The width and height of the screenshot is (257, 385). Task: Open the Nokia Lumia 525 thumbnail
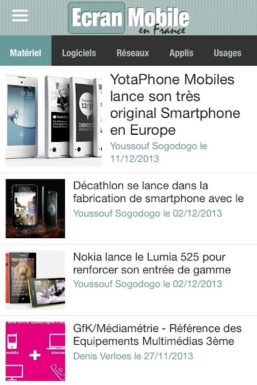click(36, 280)
